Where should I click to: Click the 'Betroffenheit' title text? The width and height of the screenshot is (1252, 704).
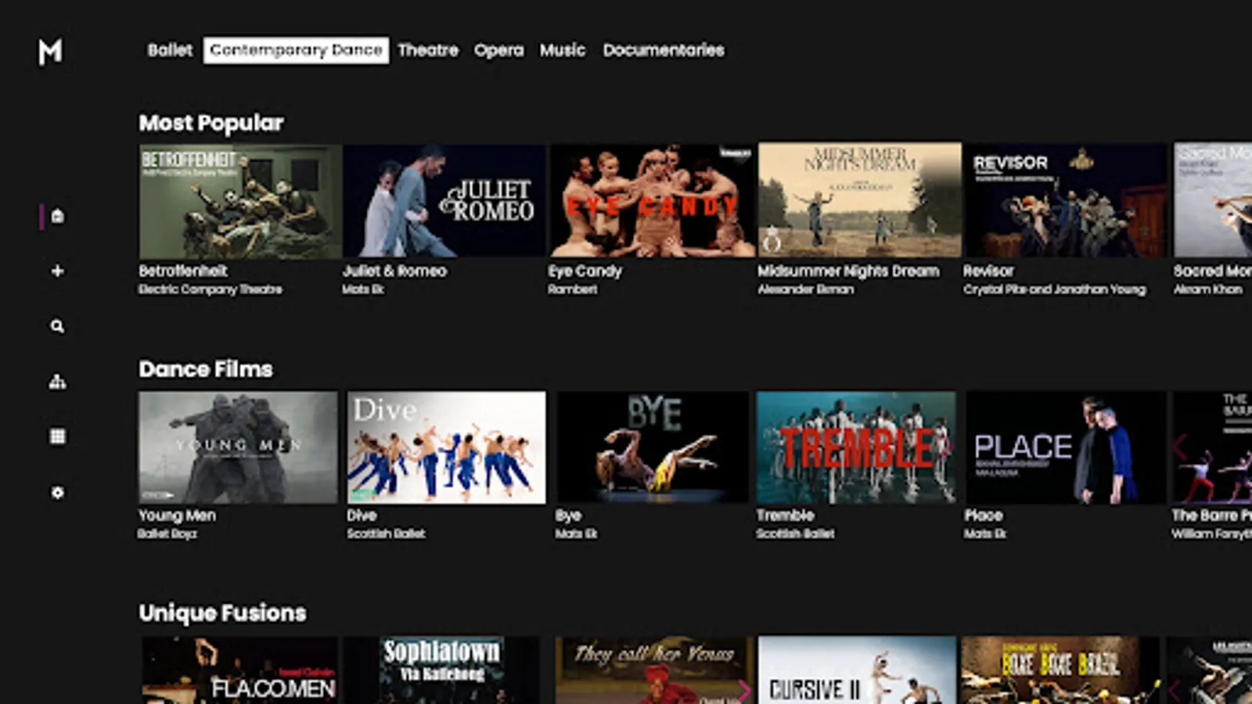tap(183, 271)
